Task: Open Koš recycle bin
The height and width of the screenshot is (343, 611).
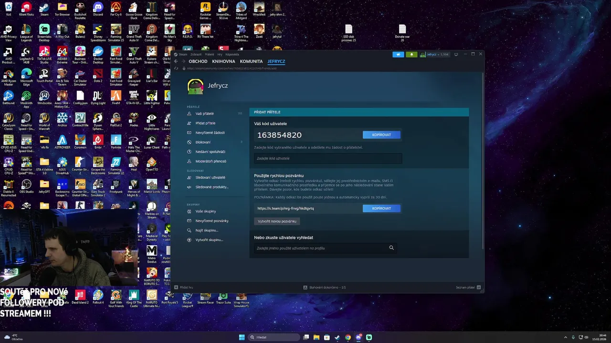Action: (x=9, y=9)
